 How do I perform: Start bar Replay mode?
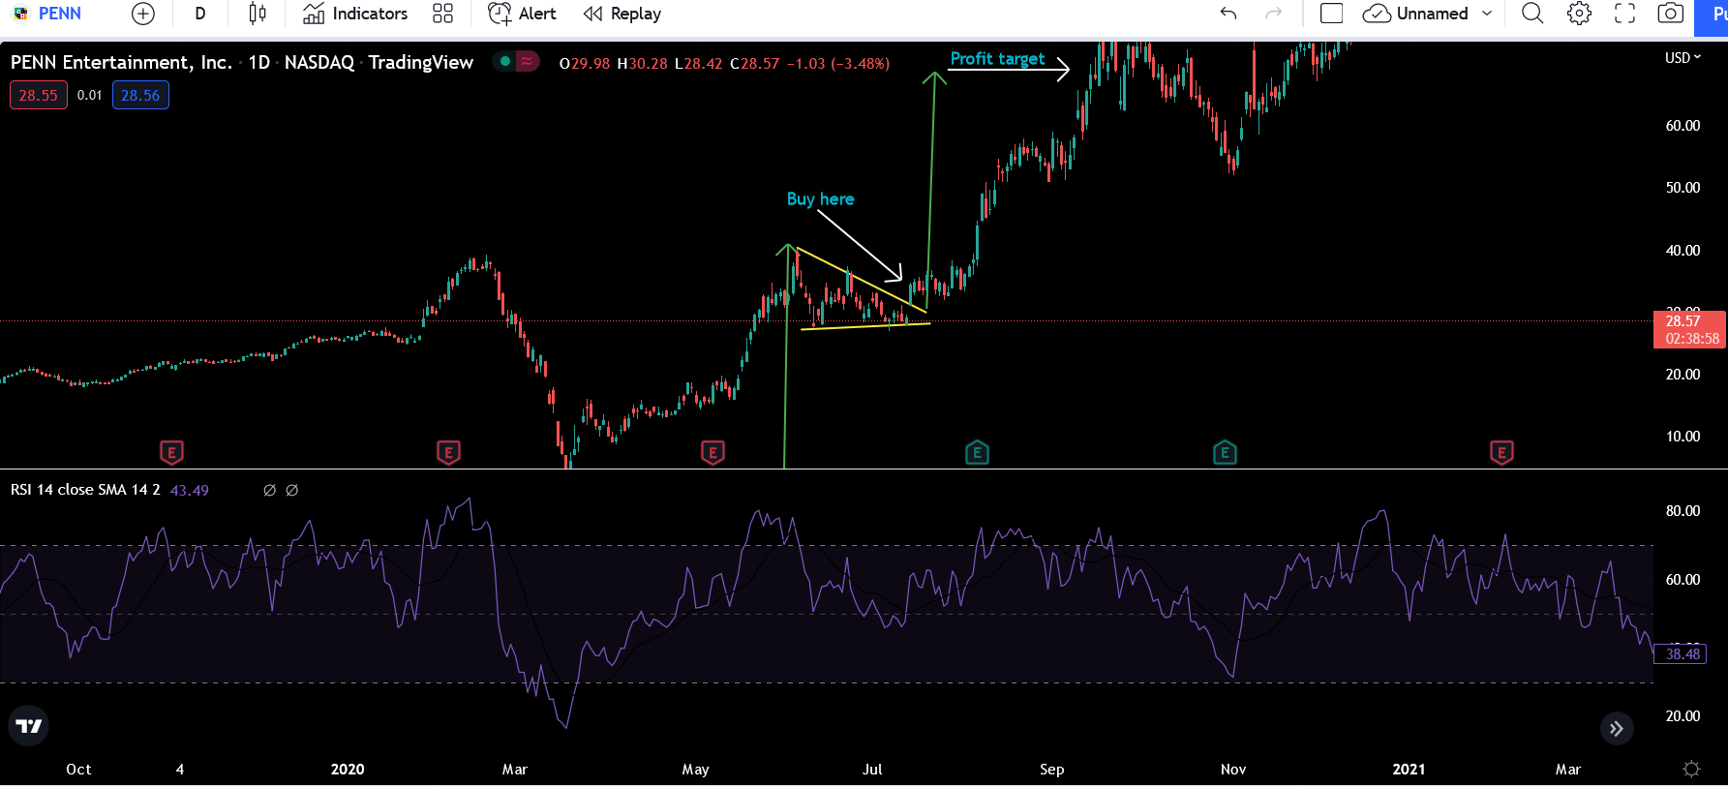622,14
